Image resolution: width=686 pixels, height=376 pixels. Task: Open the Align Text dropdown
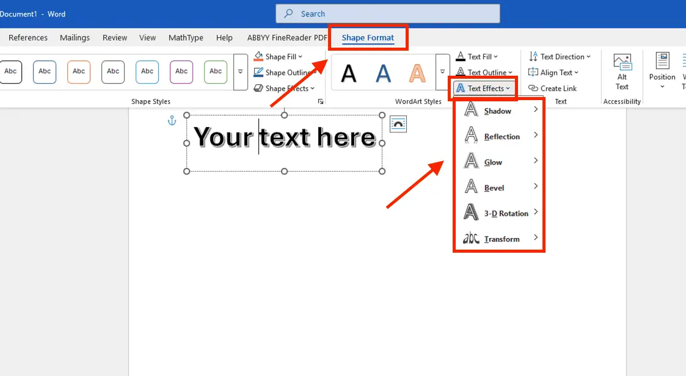tap(553, 72)
